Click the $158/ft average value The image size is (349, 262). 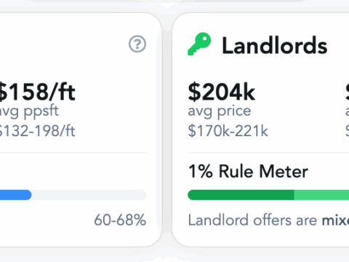pos(37,92)
